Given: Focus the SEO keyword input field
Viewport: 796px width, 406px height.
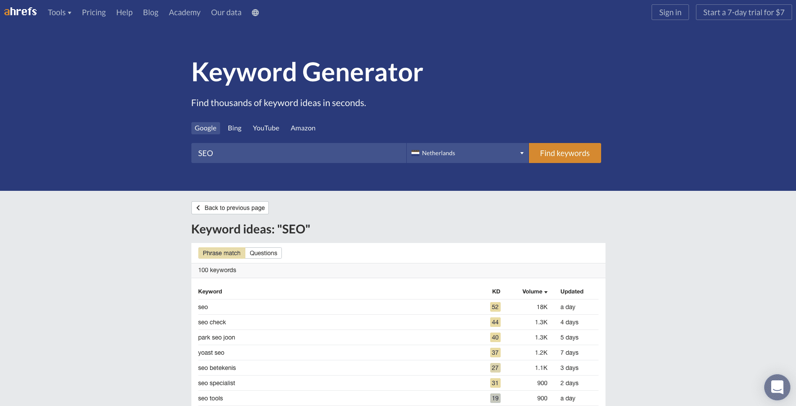Looking at the screenshot, I should (299, 153).
